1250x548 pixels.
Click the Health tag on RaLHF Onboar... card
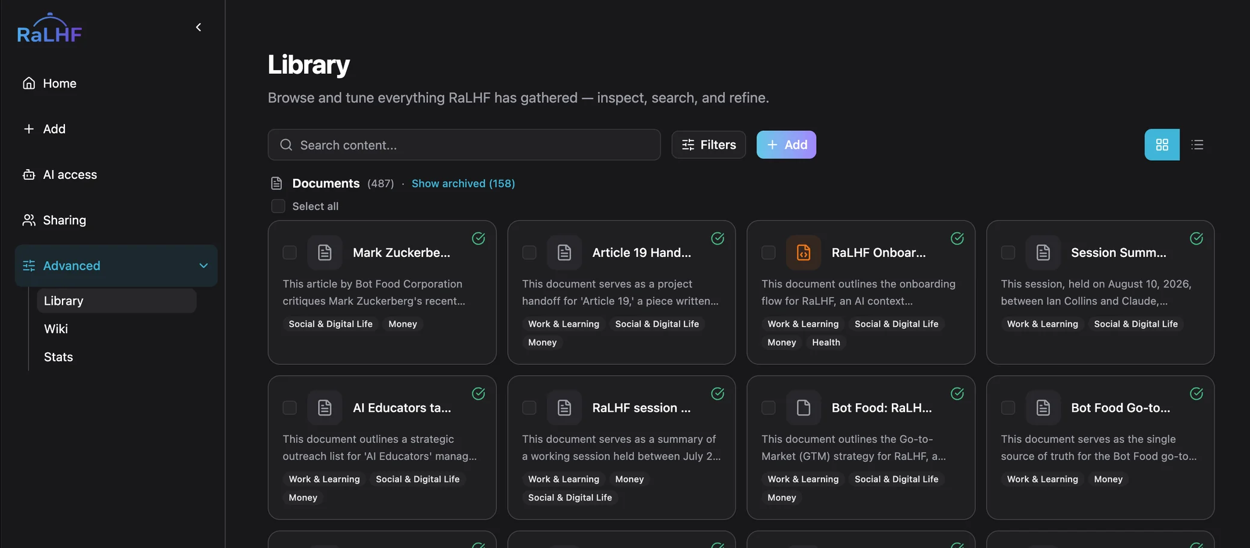826,342
